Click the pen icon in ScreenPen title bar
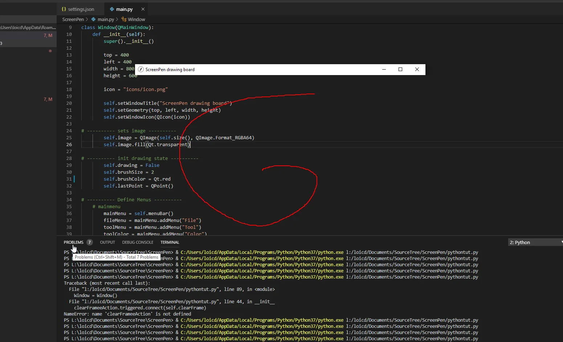Screen dimensions: 563x342 pos(141,70)
